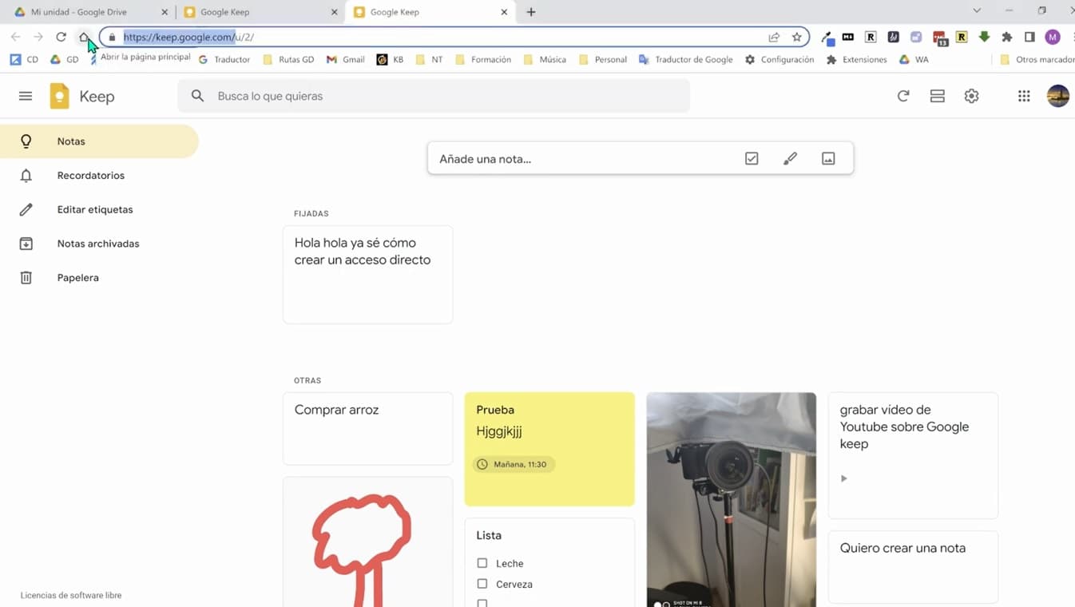Click the color picker eyedropper extension icon
Viewport: 1075px width, 607px height.
(827, 37)
